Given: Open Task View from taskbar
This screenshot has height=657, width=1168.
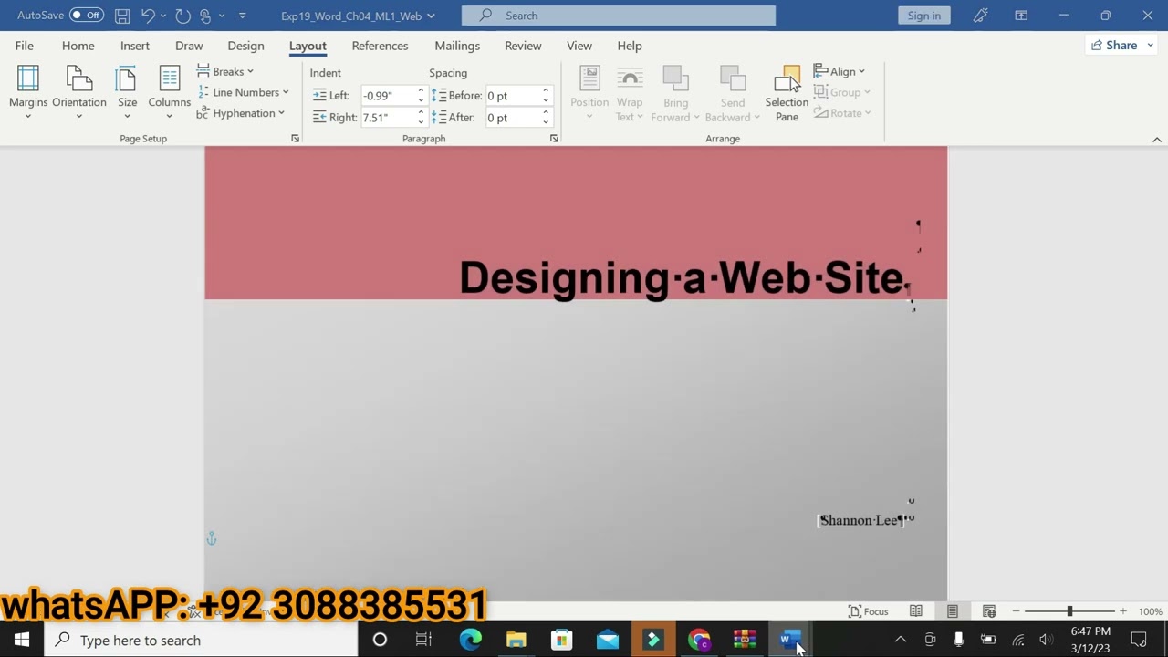Looking at the screenshot, I should (x=423, y=640).
